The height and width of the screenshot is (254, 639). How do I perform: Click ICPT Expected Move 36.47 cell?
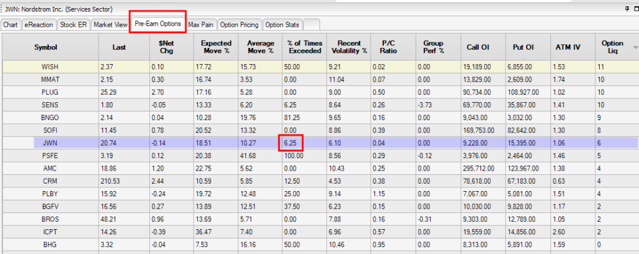[216, 231]
